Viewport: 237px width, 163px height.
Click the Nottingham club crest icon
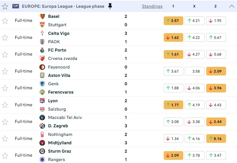click(42, 134)
